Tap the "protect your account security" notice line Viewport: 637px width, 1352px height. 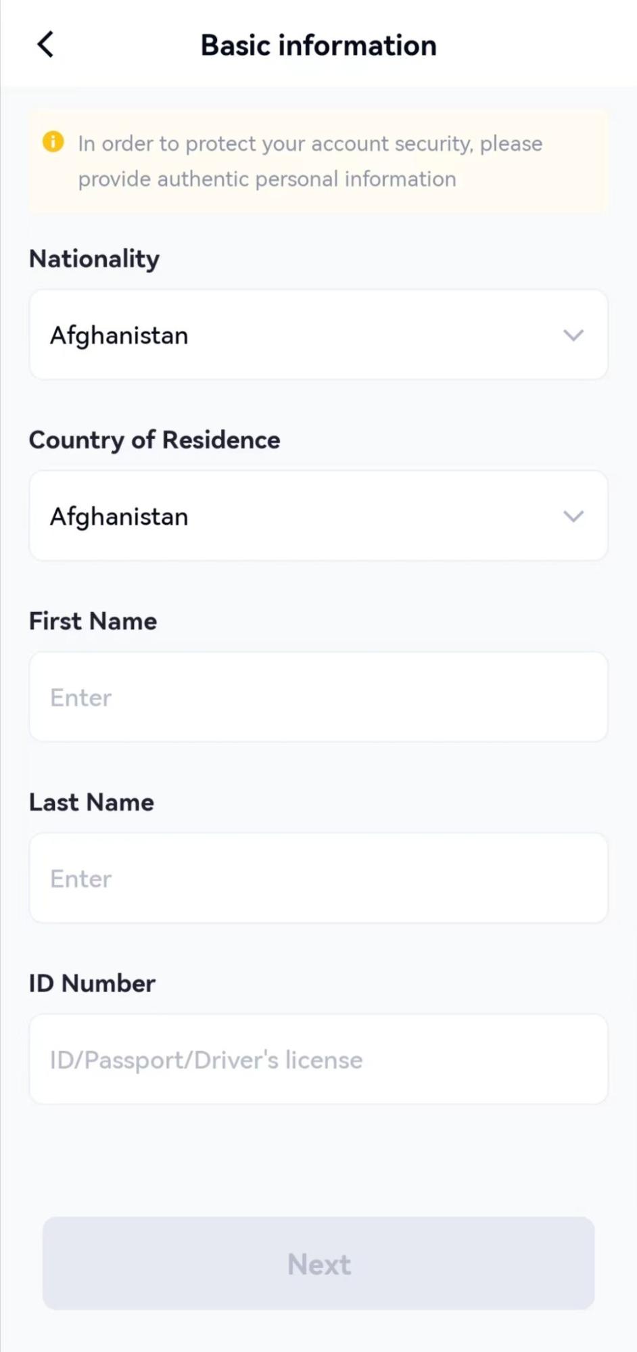pyautogui.click(x=310, y=143)
